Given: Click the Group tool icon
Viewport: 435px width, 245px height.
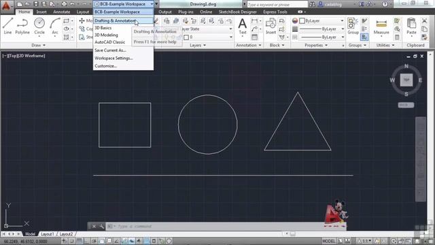Looking at the screenshot, I should click(353, 26).
